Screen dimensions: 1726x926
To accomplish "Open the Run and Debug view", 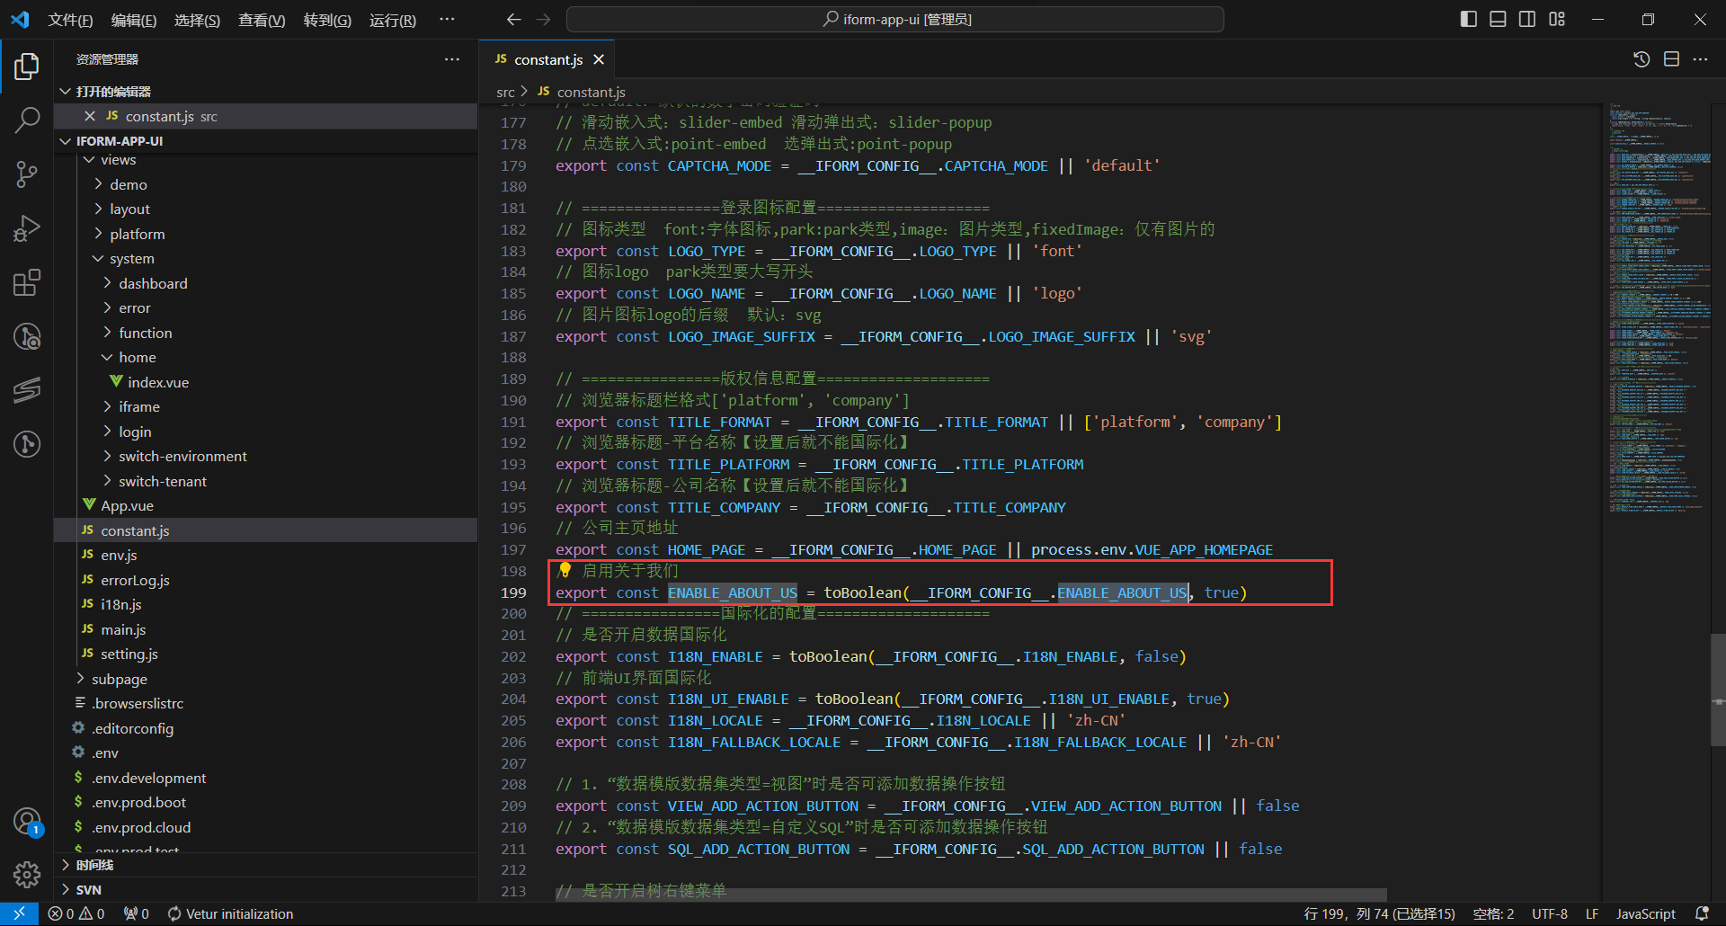I will 27,228.
